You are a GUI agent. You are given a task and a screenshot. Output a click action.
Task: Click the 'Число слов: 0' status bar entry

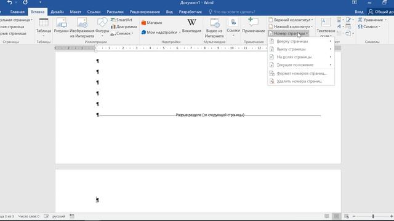click(29, 216)
